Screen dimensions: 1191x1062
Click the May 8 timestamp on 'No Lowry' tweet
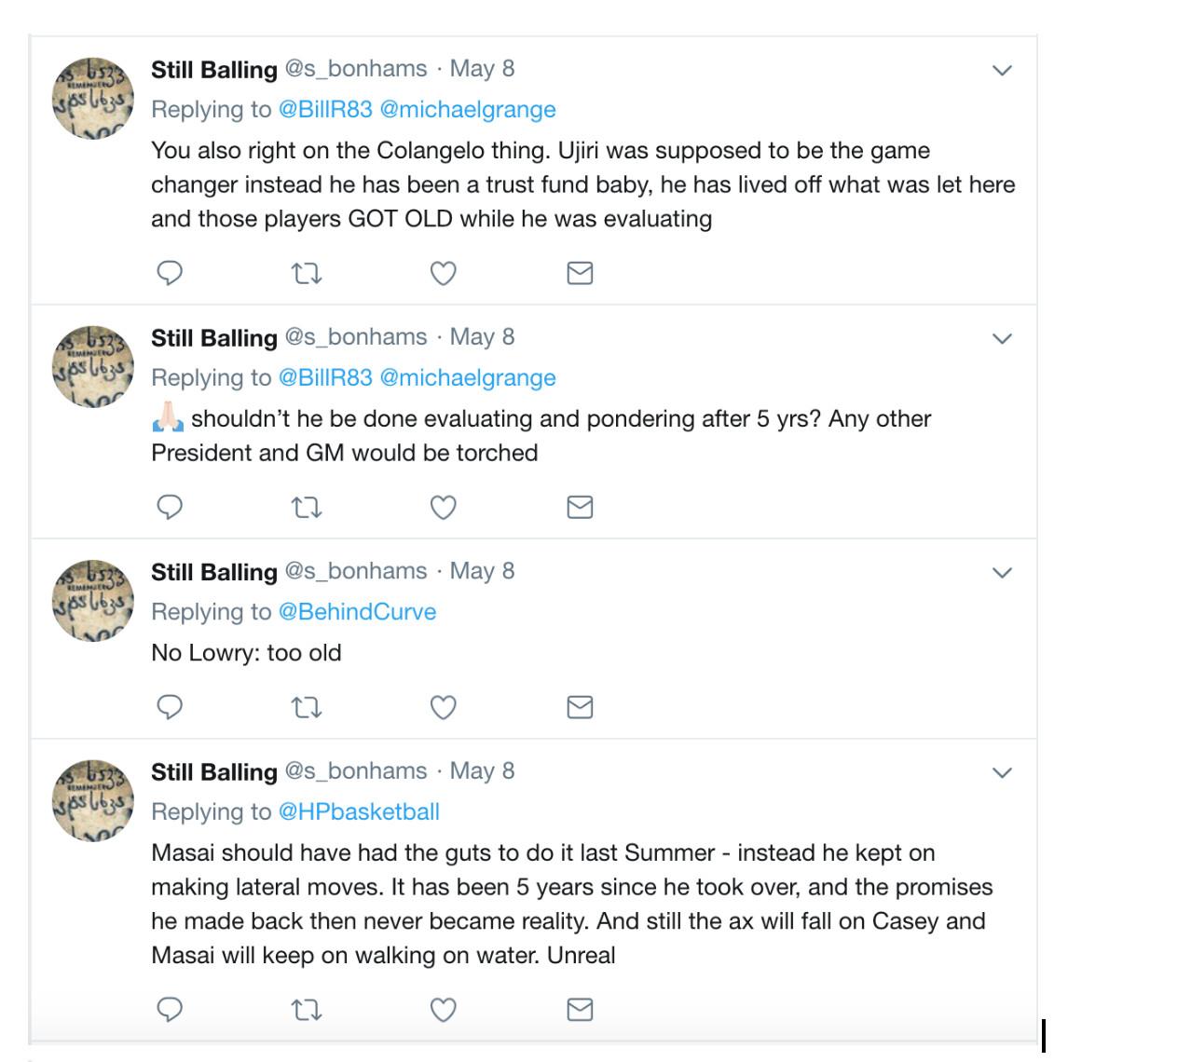tap(482, 570)
